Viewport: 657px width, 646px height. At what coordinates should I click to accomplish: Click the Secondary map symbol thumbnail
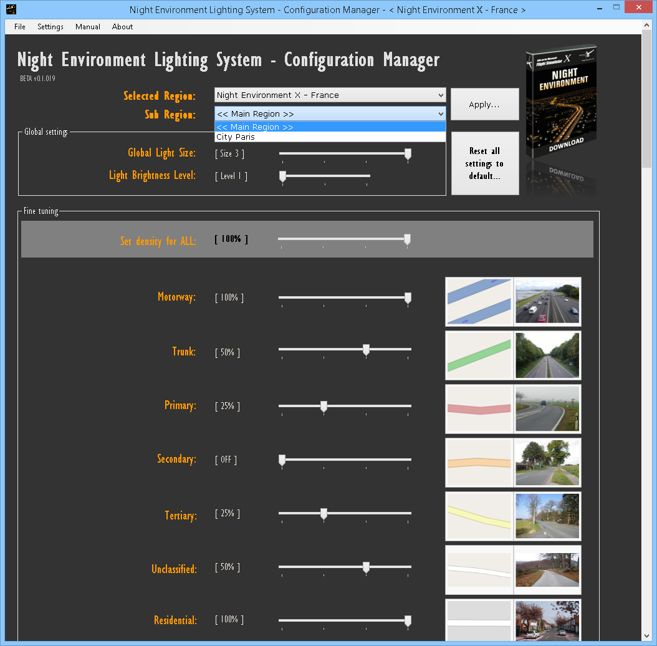pos(479,463)
